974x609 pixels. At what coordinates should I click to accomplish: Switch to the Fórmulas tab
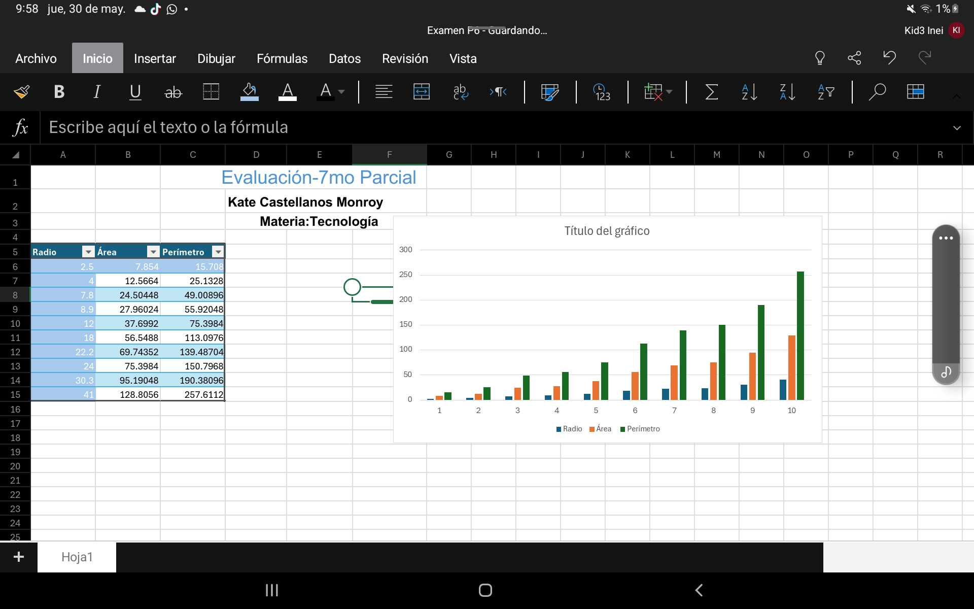[282, 59]
